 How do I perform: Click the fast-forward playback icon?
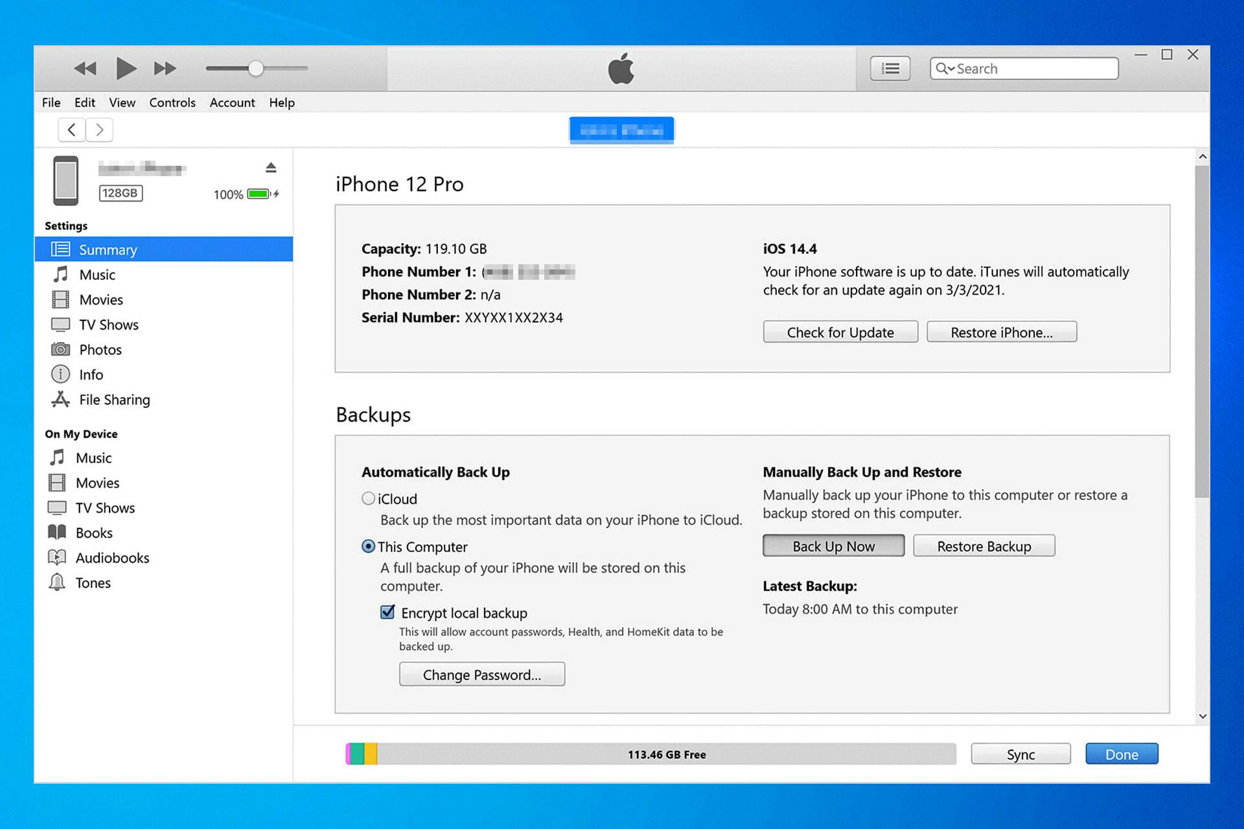(x=165, y=68)
